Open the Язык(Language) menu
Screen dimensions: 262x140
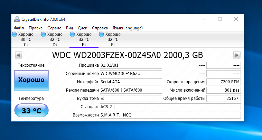(128, 28)
